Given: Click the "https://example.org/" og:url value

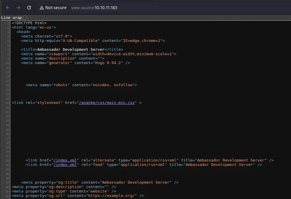Looking at the screenshot, I should coord(112,196).
